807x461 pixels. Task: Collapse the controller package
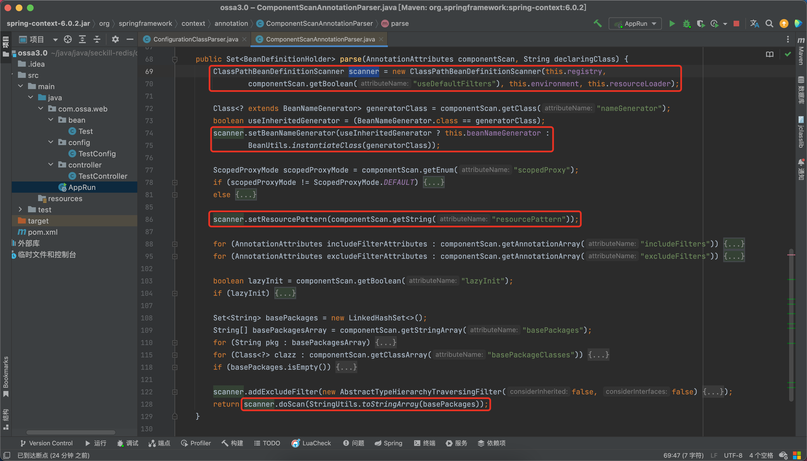click(x=51, y=165)
